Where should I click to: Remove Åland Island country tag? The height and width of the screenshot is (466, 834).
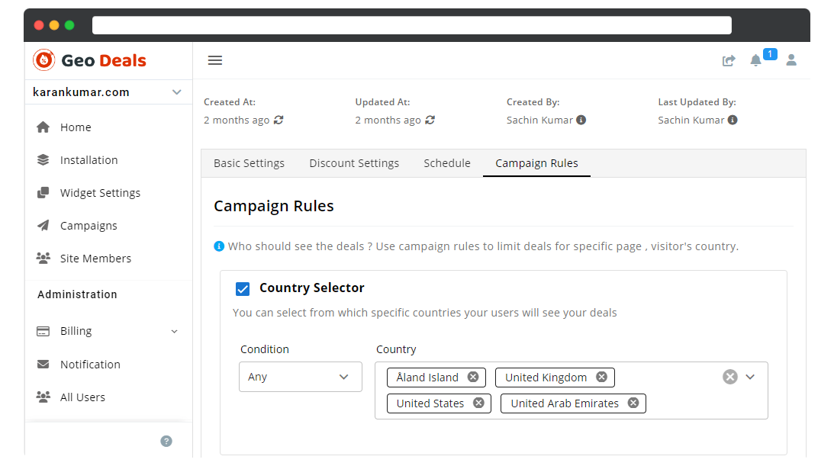(473, 377)
